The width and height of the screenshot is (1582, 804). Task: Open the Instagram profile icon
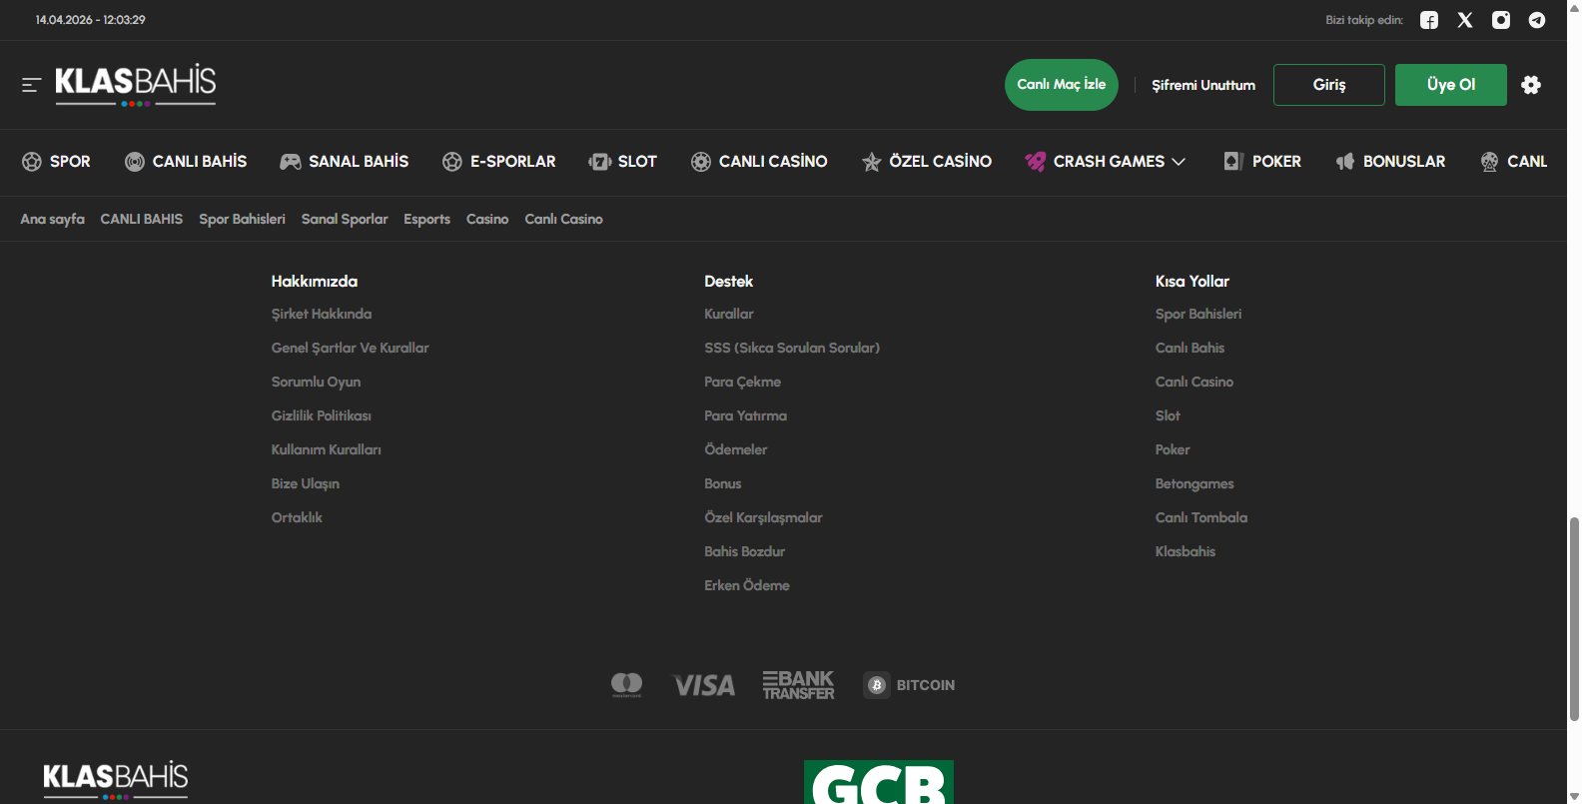(1501, 20)
